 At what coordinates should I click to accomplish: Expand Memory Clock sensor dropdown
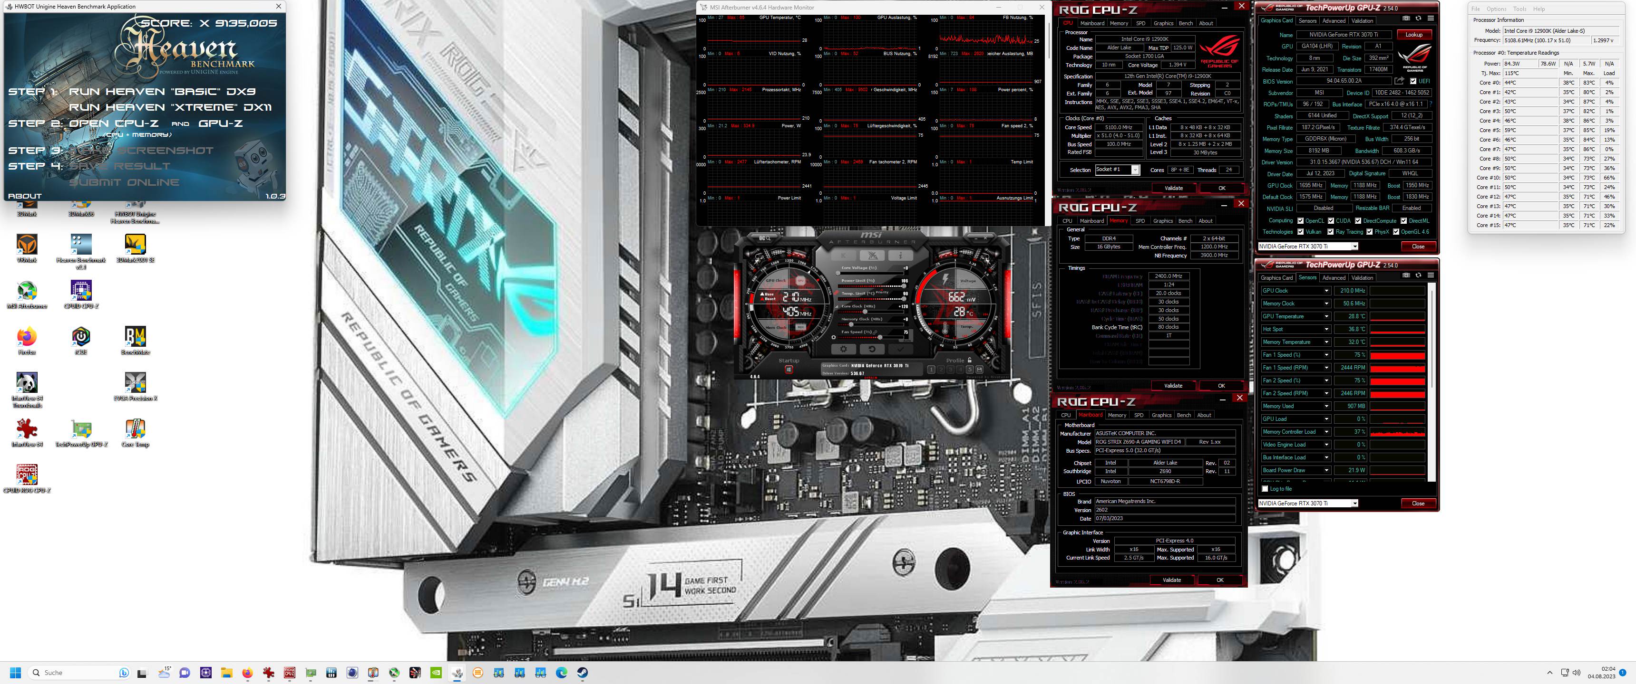coord(1326,304)
